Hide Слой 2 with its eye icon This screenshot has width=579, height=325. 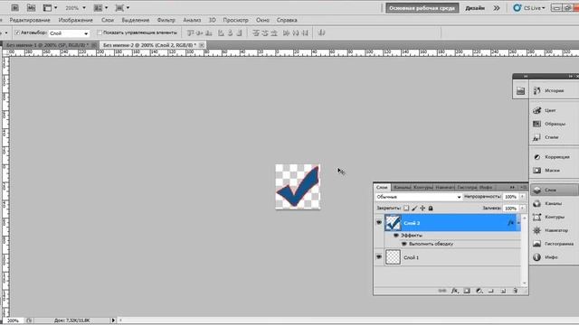[x=379, y=223]
